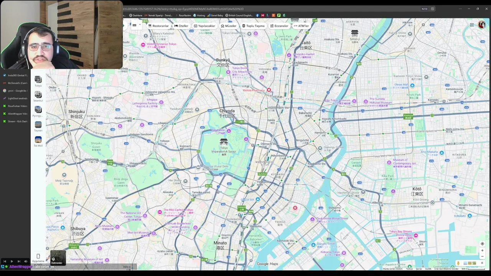491x276 pixels.
Task: Choose the Toplu Taşıma chip
Action: [x=253, y=26]
